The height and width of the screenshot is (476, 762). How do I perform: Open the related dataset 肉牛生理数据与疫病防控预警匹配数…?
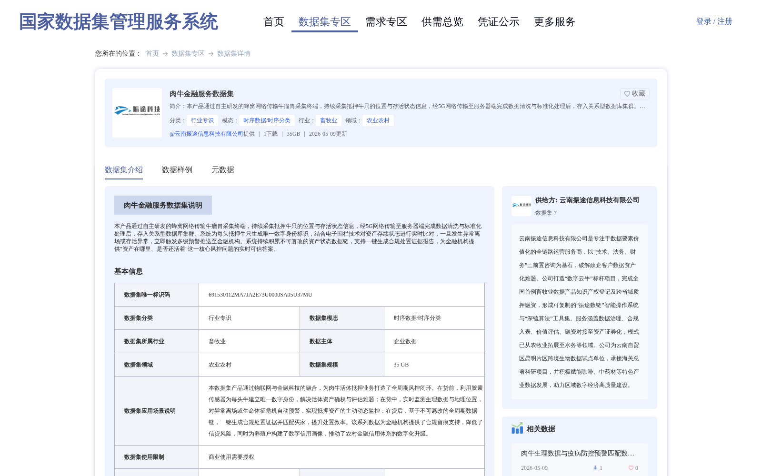coord(578,453)
